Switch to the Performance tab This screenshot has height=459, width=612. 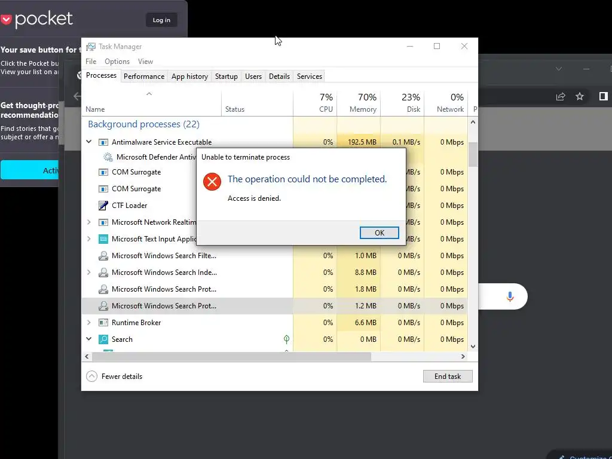click(144, 76)
